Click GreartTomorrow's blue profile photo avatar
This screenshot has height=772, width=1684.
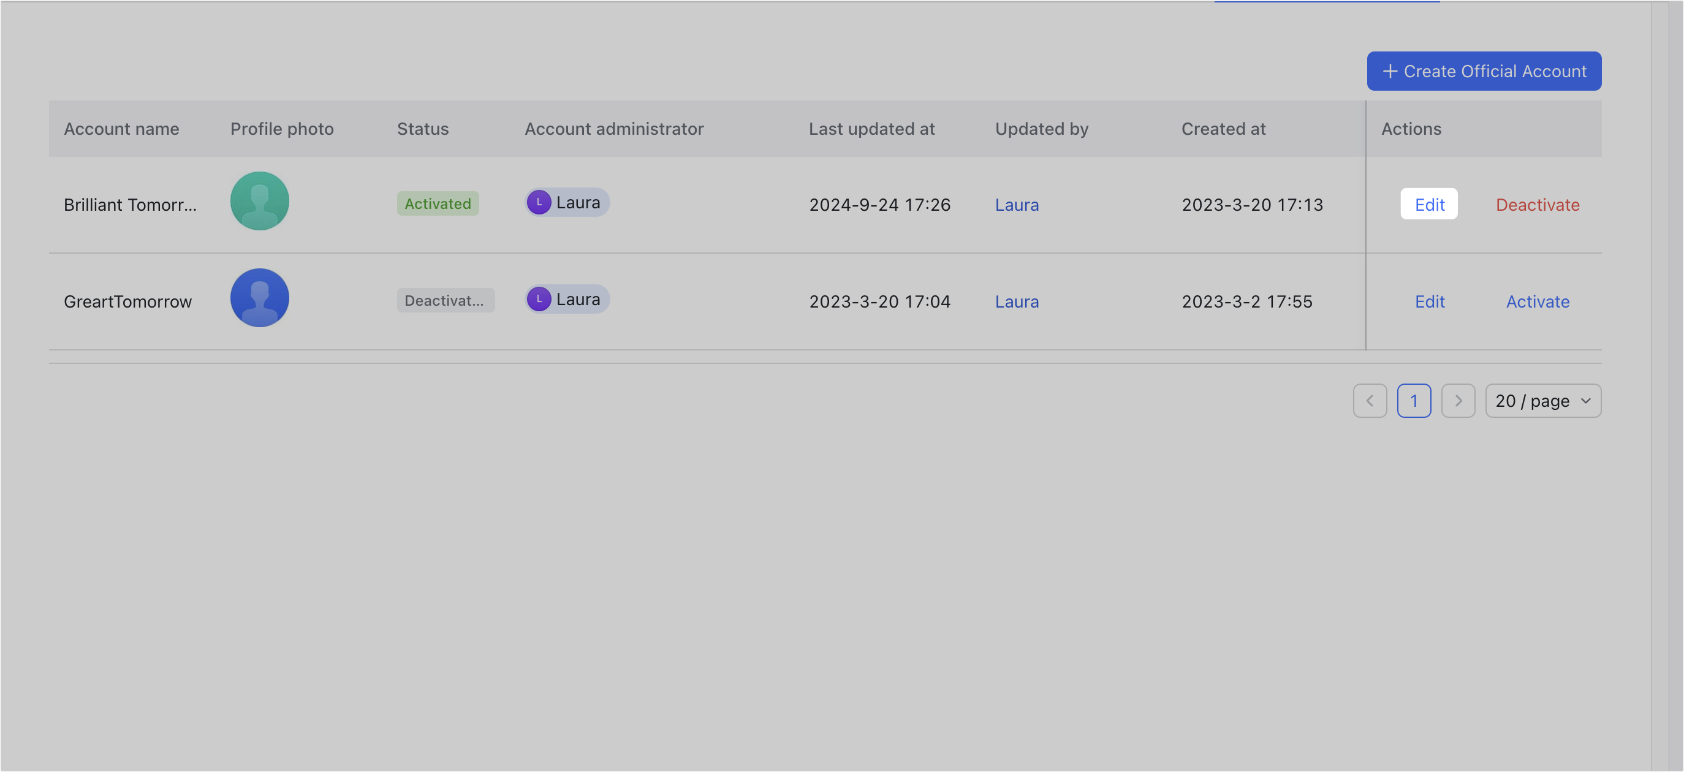click(260, 297)
